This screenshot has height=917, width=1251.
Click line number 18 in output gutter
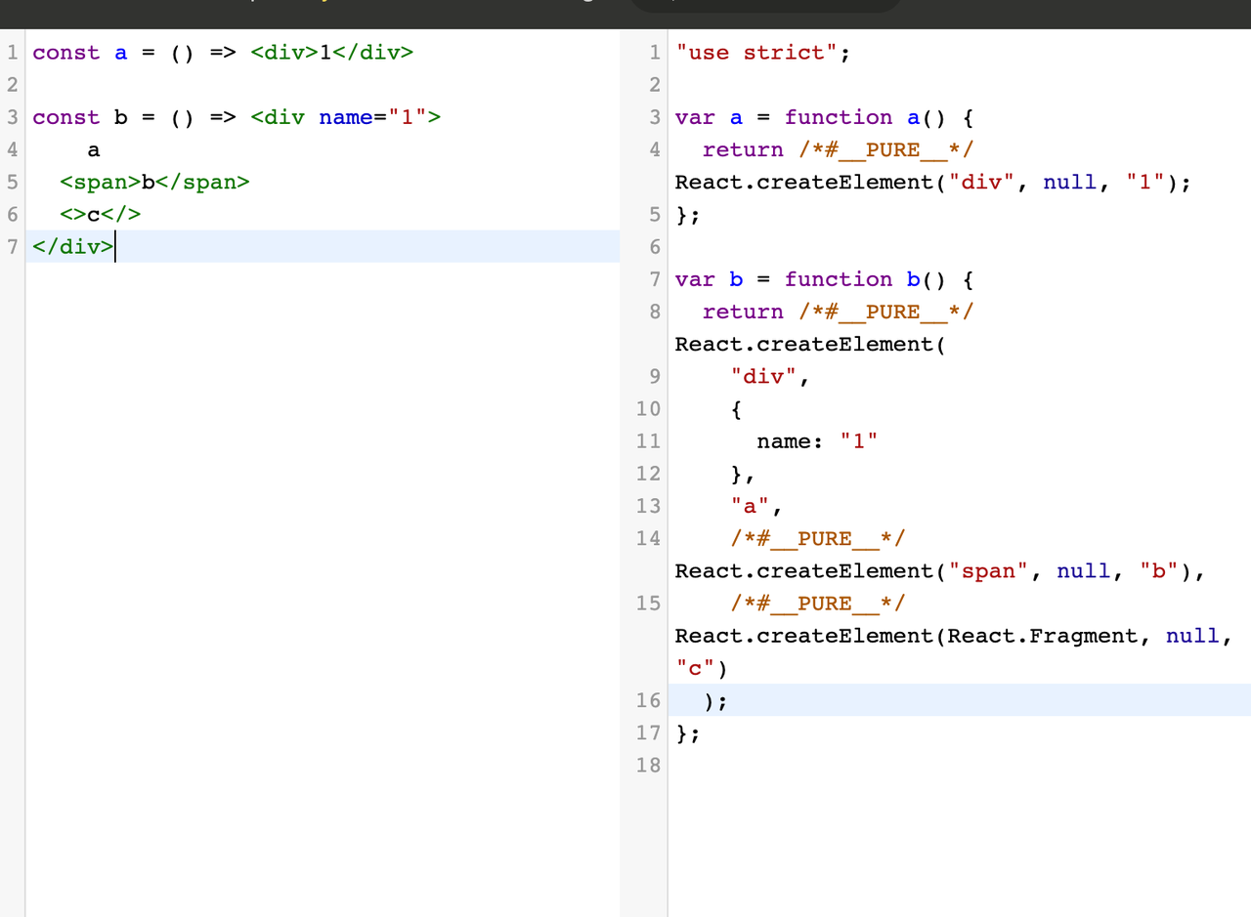tap(648, 765)
